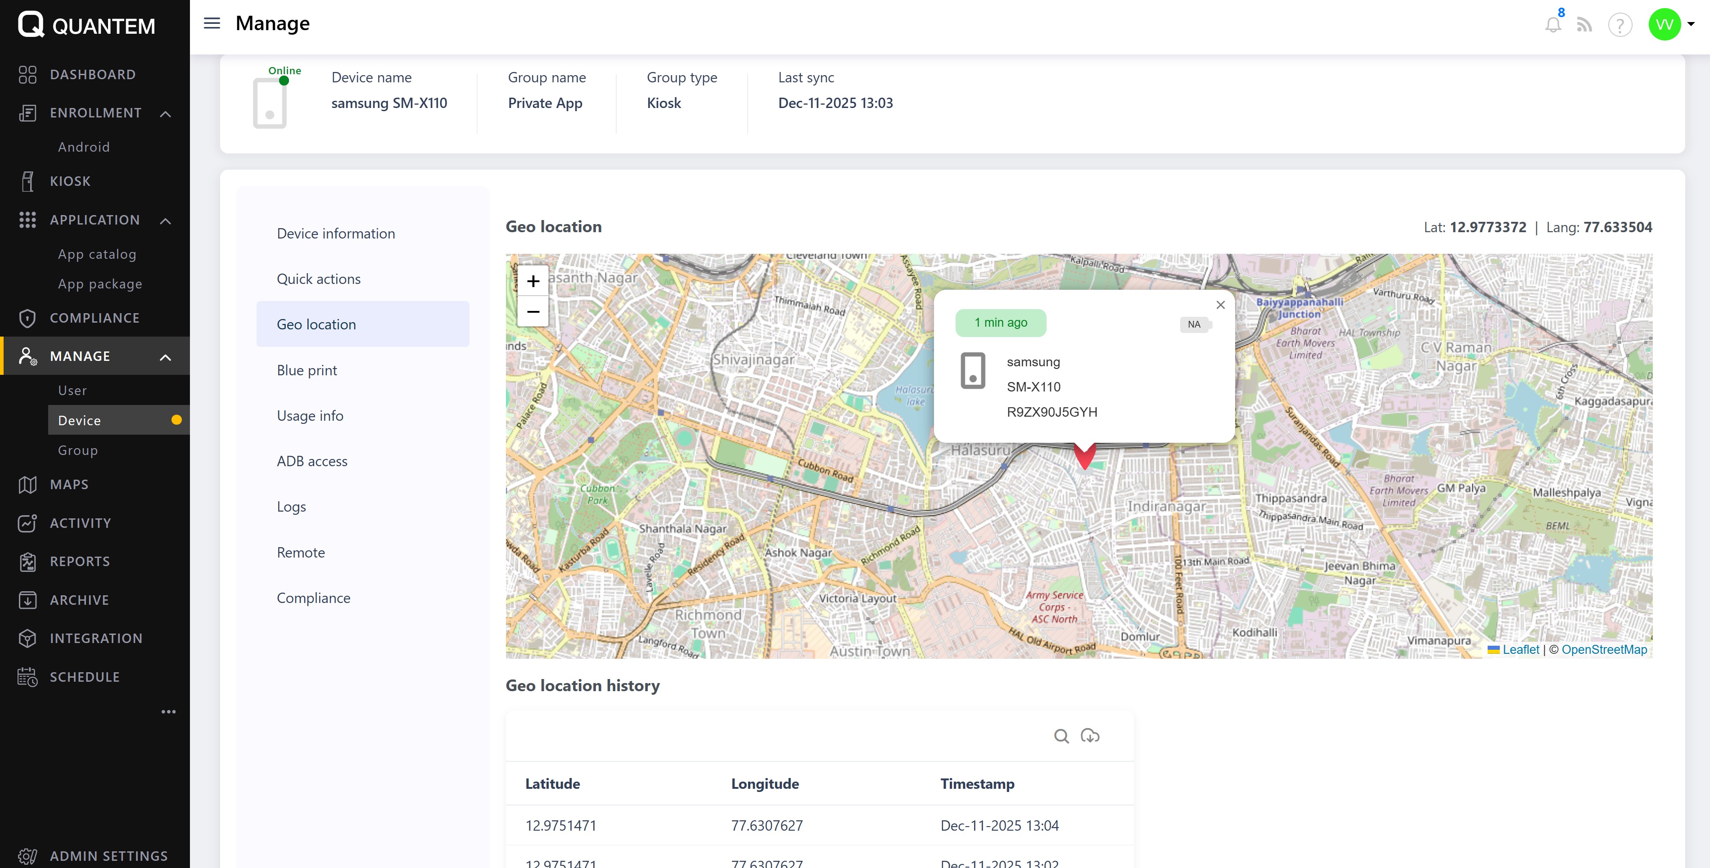Switch to the ADB access tab
This screenshot has height=868, width=1710.
[312, 461]
